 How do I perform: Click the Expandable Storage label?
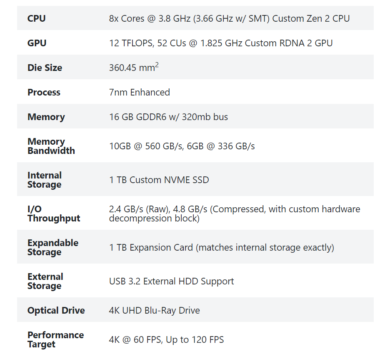(x=53, y=247)
